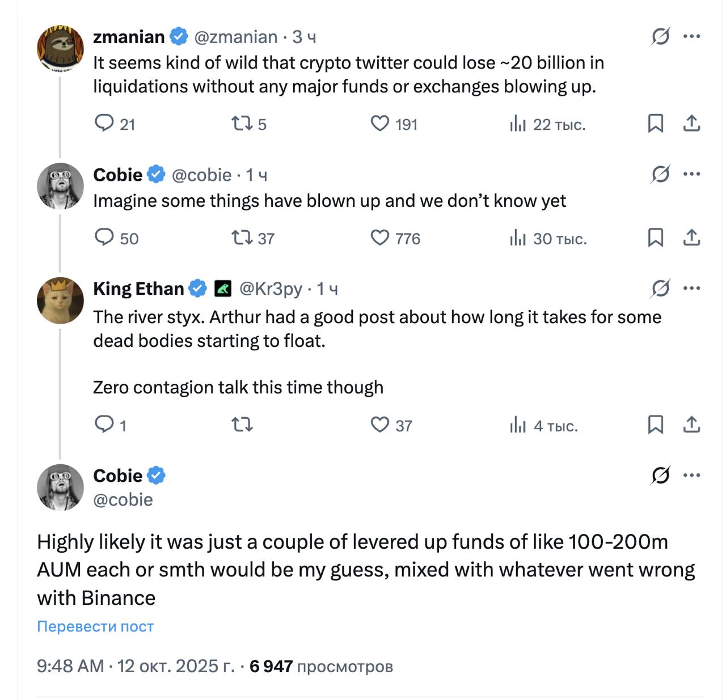This screenshot has height=700, width=726.
Task: Bookmark King Ethan's post
Action: pos(656,425)
